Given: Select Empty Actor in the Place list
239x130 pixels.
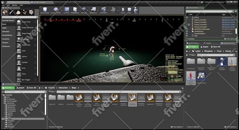Looking at the screenshot, I should (26, 22).
